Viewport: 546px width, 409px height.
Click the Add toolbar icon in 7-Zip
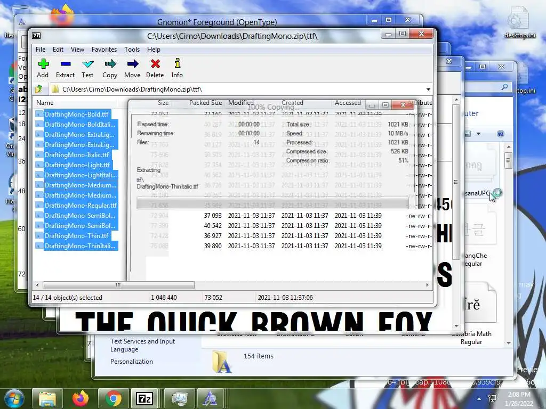tap(43, 68)
